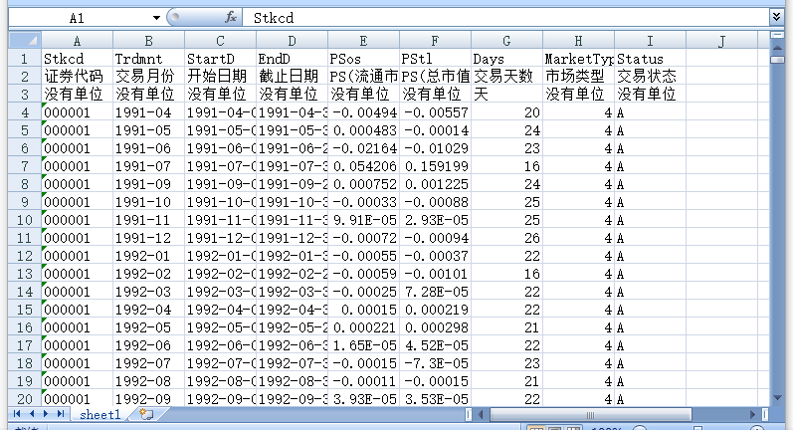
Task: Go to the previous sheet with the navigation arrow
Action: pyautogui.click(x=32, y=414)
